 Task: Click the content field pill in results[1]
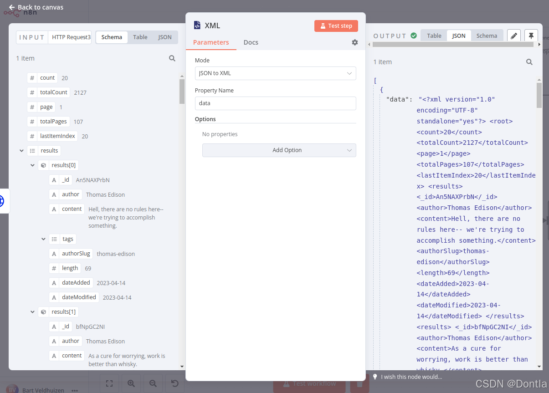pos(67,356)
